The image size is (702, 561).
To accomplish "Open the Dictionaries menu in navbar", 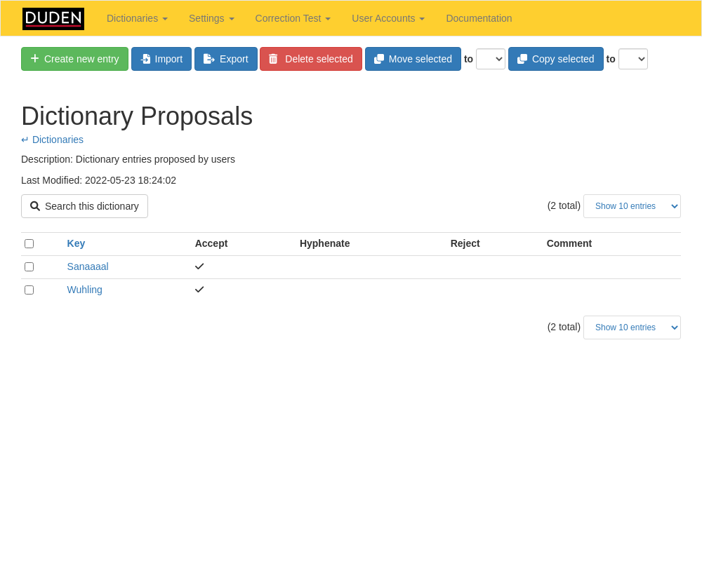I will [137, 18].
